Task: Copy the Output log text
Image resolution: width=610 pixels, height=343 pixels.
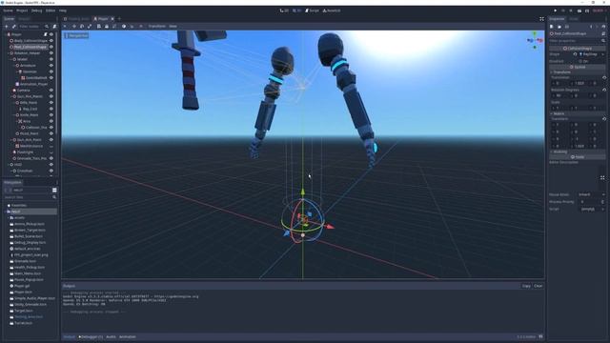Action: tap(526, 286)
